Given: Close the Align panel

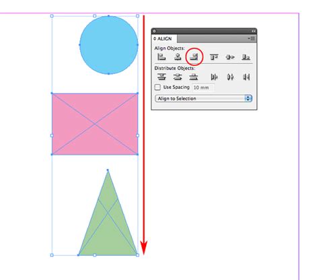Looking at the screenshot, I should click(x=154, y=31).
